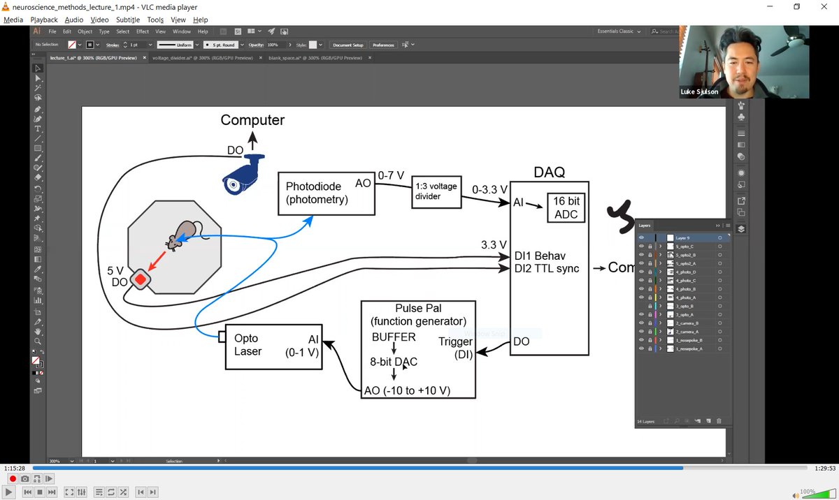Click VLC frame-by-frame button
The height and width of the screenshot is (500, 839).
[x=49, y=479]
